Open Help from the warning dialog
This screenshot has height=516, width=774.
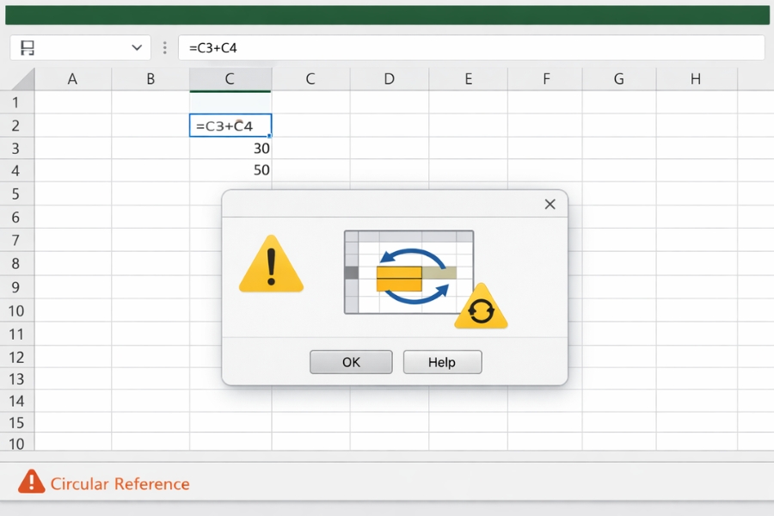tap(442, 361)
